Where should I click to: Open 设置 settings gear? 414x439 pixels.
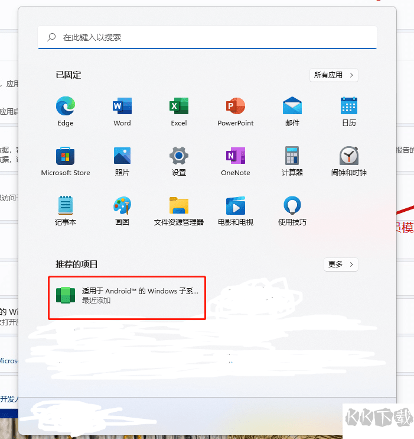(179, 156)
